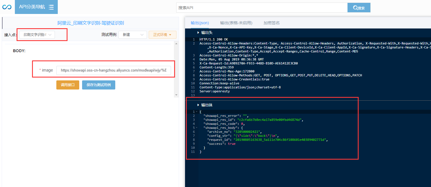Fold JSON root object at line 1

click(x=196, y=112)
